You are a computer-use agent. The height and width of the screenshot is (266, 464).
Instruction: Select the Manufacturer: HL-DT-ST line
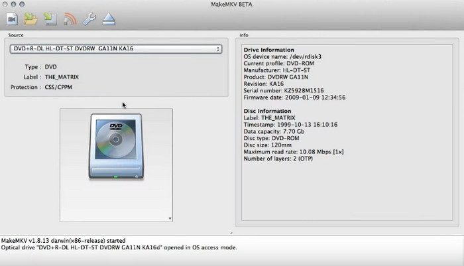(x=276, y=70)
